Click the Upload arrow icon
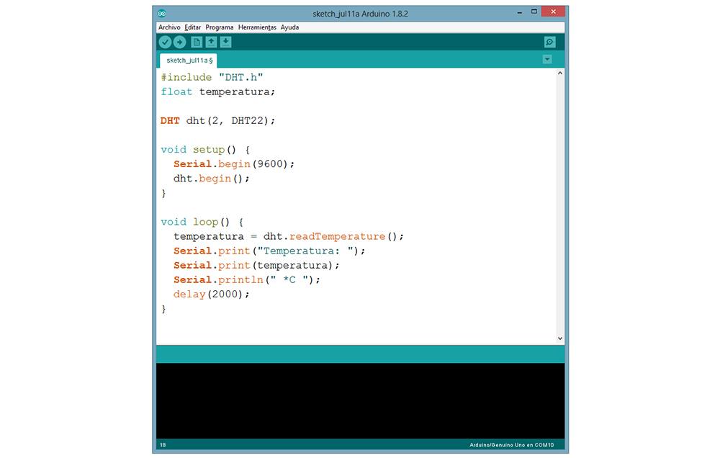 (x=180, y=42)
